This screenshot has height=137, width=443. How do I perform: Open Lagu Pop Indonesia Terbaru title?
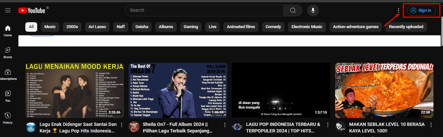283,128
